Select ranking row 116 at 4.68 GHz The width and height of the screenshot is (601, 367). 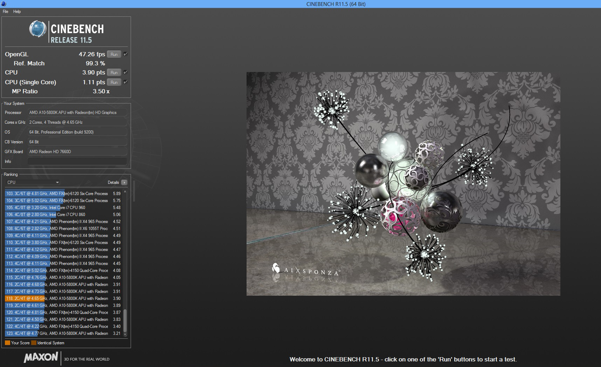pyautogui.click(x=63, y=285)
